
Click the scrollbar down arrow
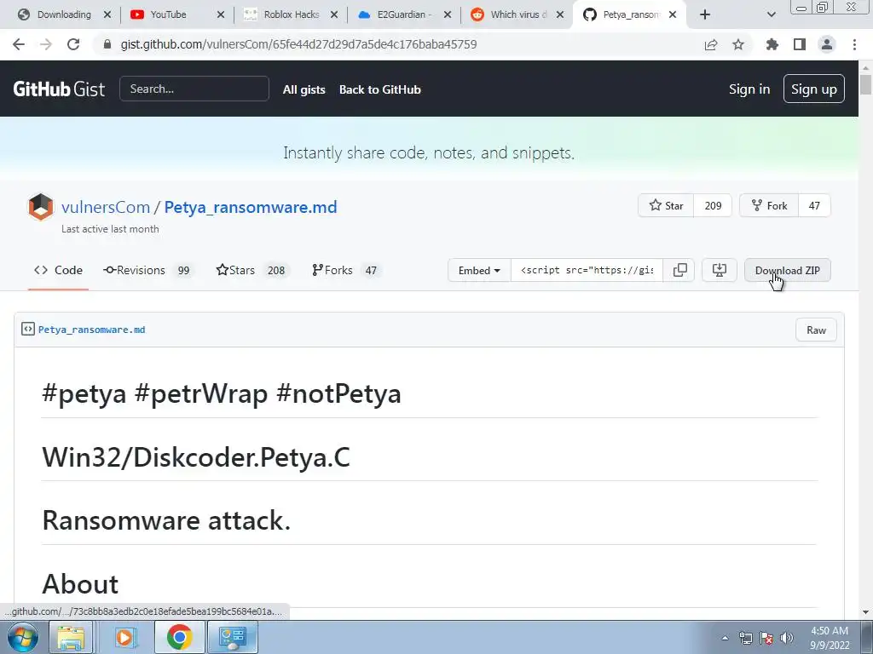[x=865, y=612]
